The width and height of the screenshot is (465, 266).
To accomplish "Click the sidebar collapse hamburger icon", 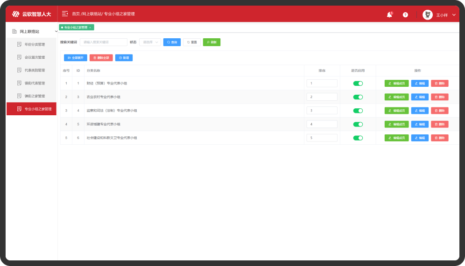I will coord(65,14).
